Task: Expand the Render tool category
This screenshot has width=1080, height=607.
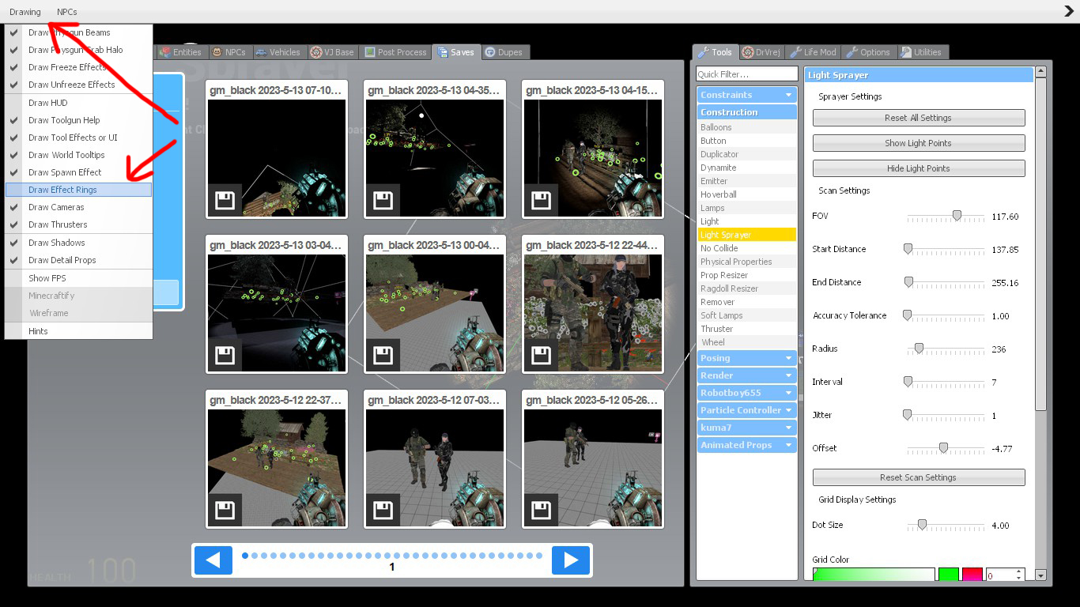Action: click(747, 375)
